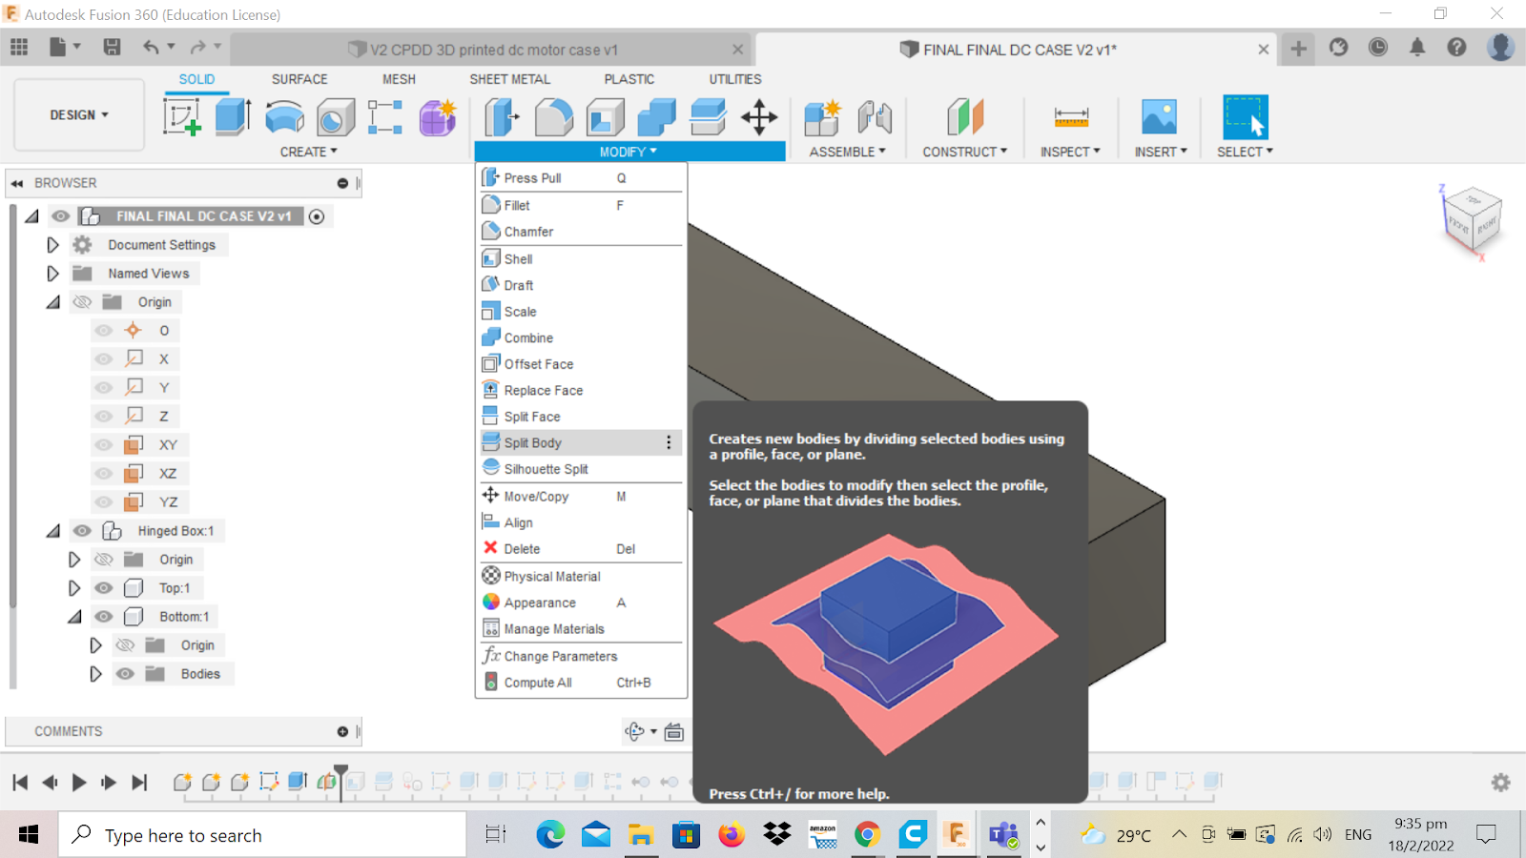Open the CREATE dropdown menu
Image resolution: width=1526 pixels, height=858 pixels.
308,152
